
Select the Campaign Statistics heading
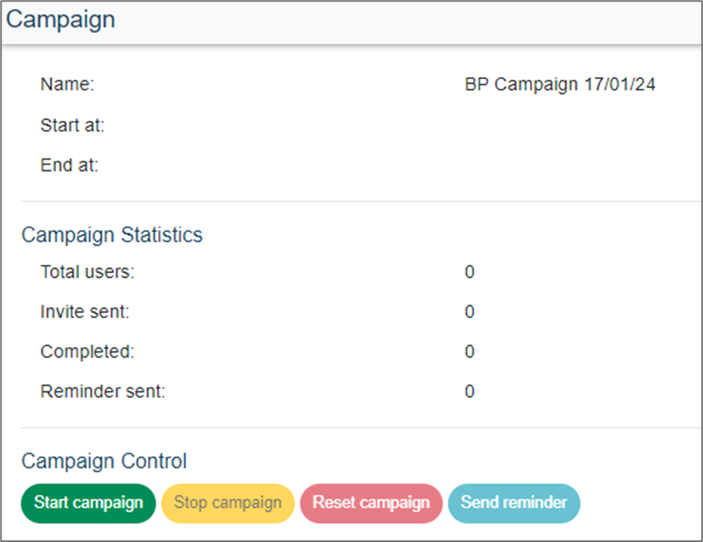(x=112, y=234)
